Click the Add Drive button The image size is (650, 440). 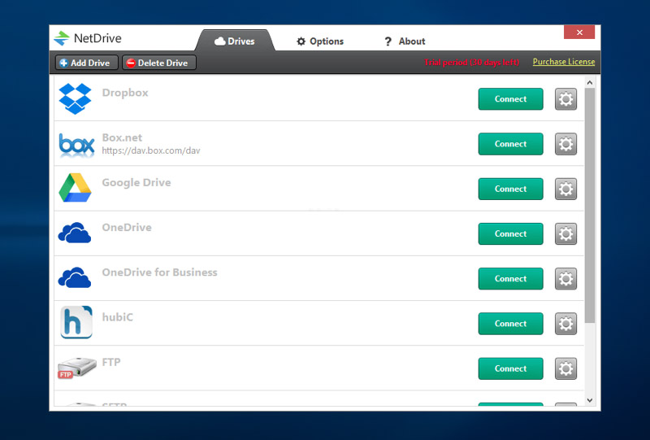87,63
